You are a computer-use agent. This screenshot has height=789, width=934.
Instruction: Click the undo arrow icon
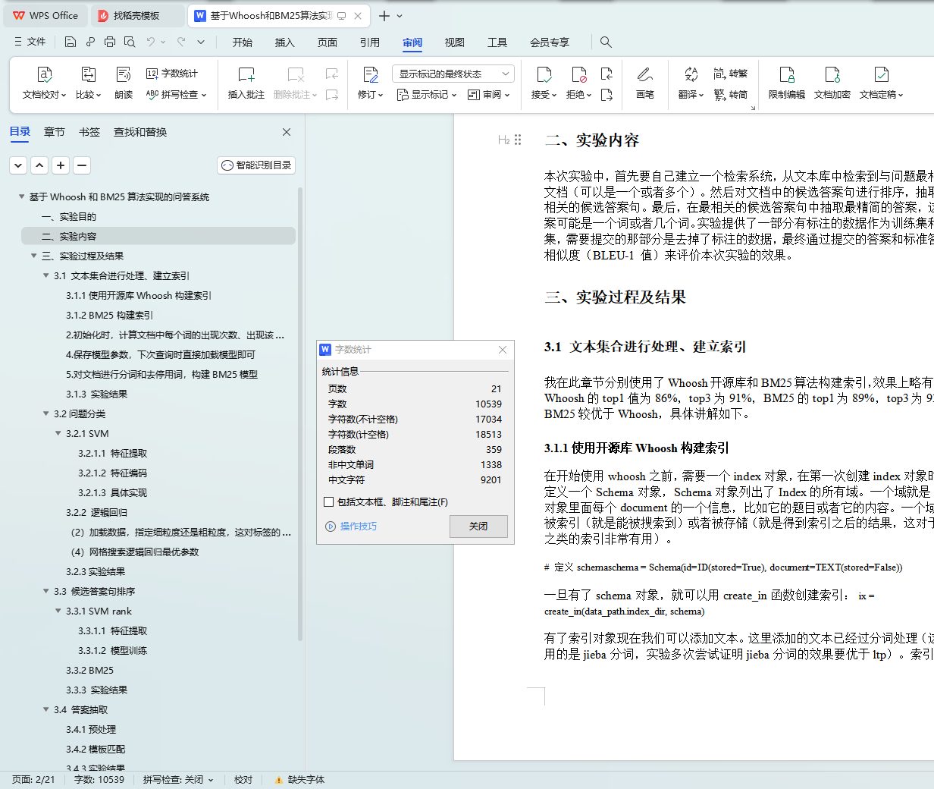tap(151, 42)
